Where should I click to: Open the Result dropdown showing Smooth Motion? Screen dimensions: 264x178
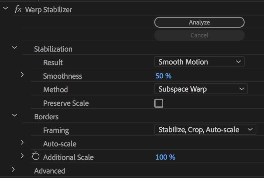(x=199, y=62)
